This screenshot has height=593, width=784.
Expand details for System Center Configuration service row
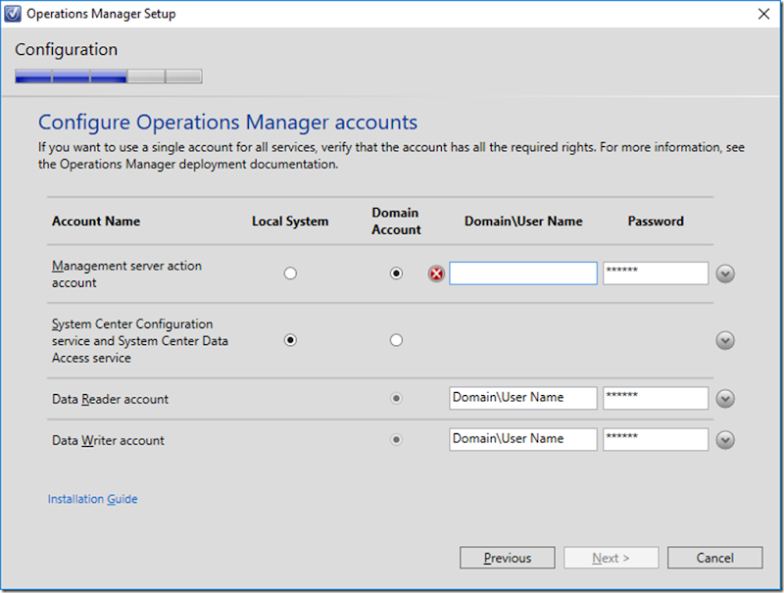pos(725,340)
